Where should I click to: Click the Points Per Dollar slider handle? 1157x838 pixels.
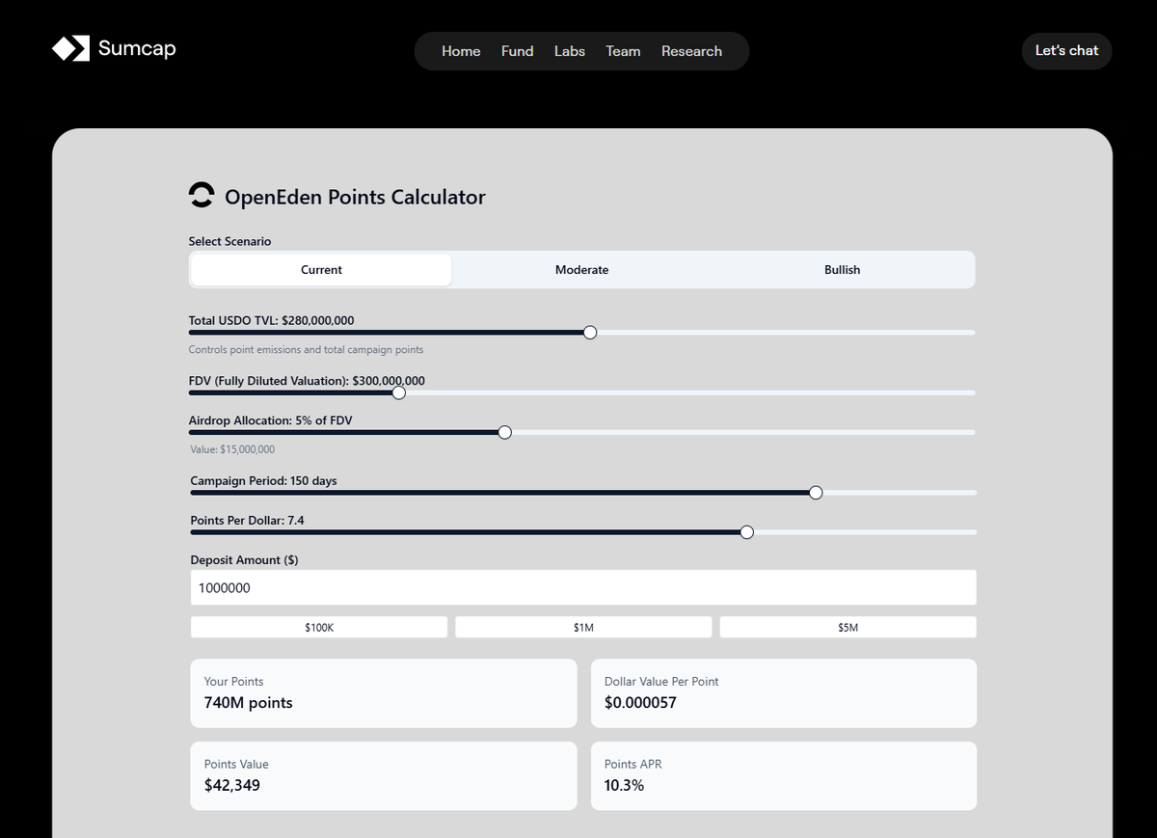[x=746, y=531]
